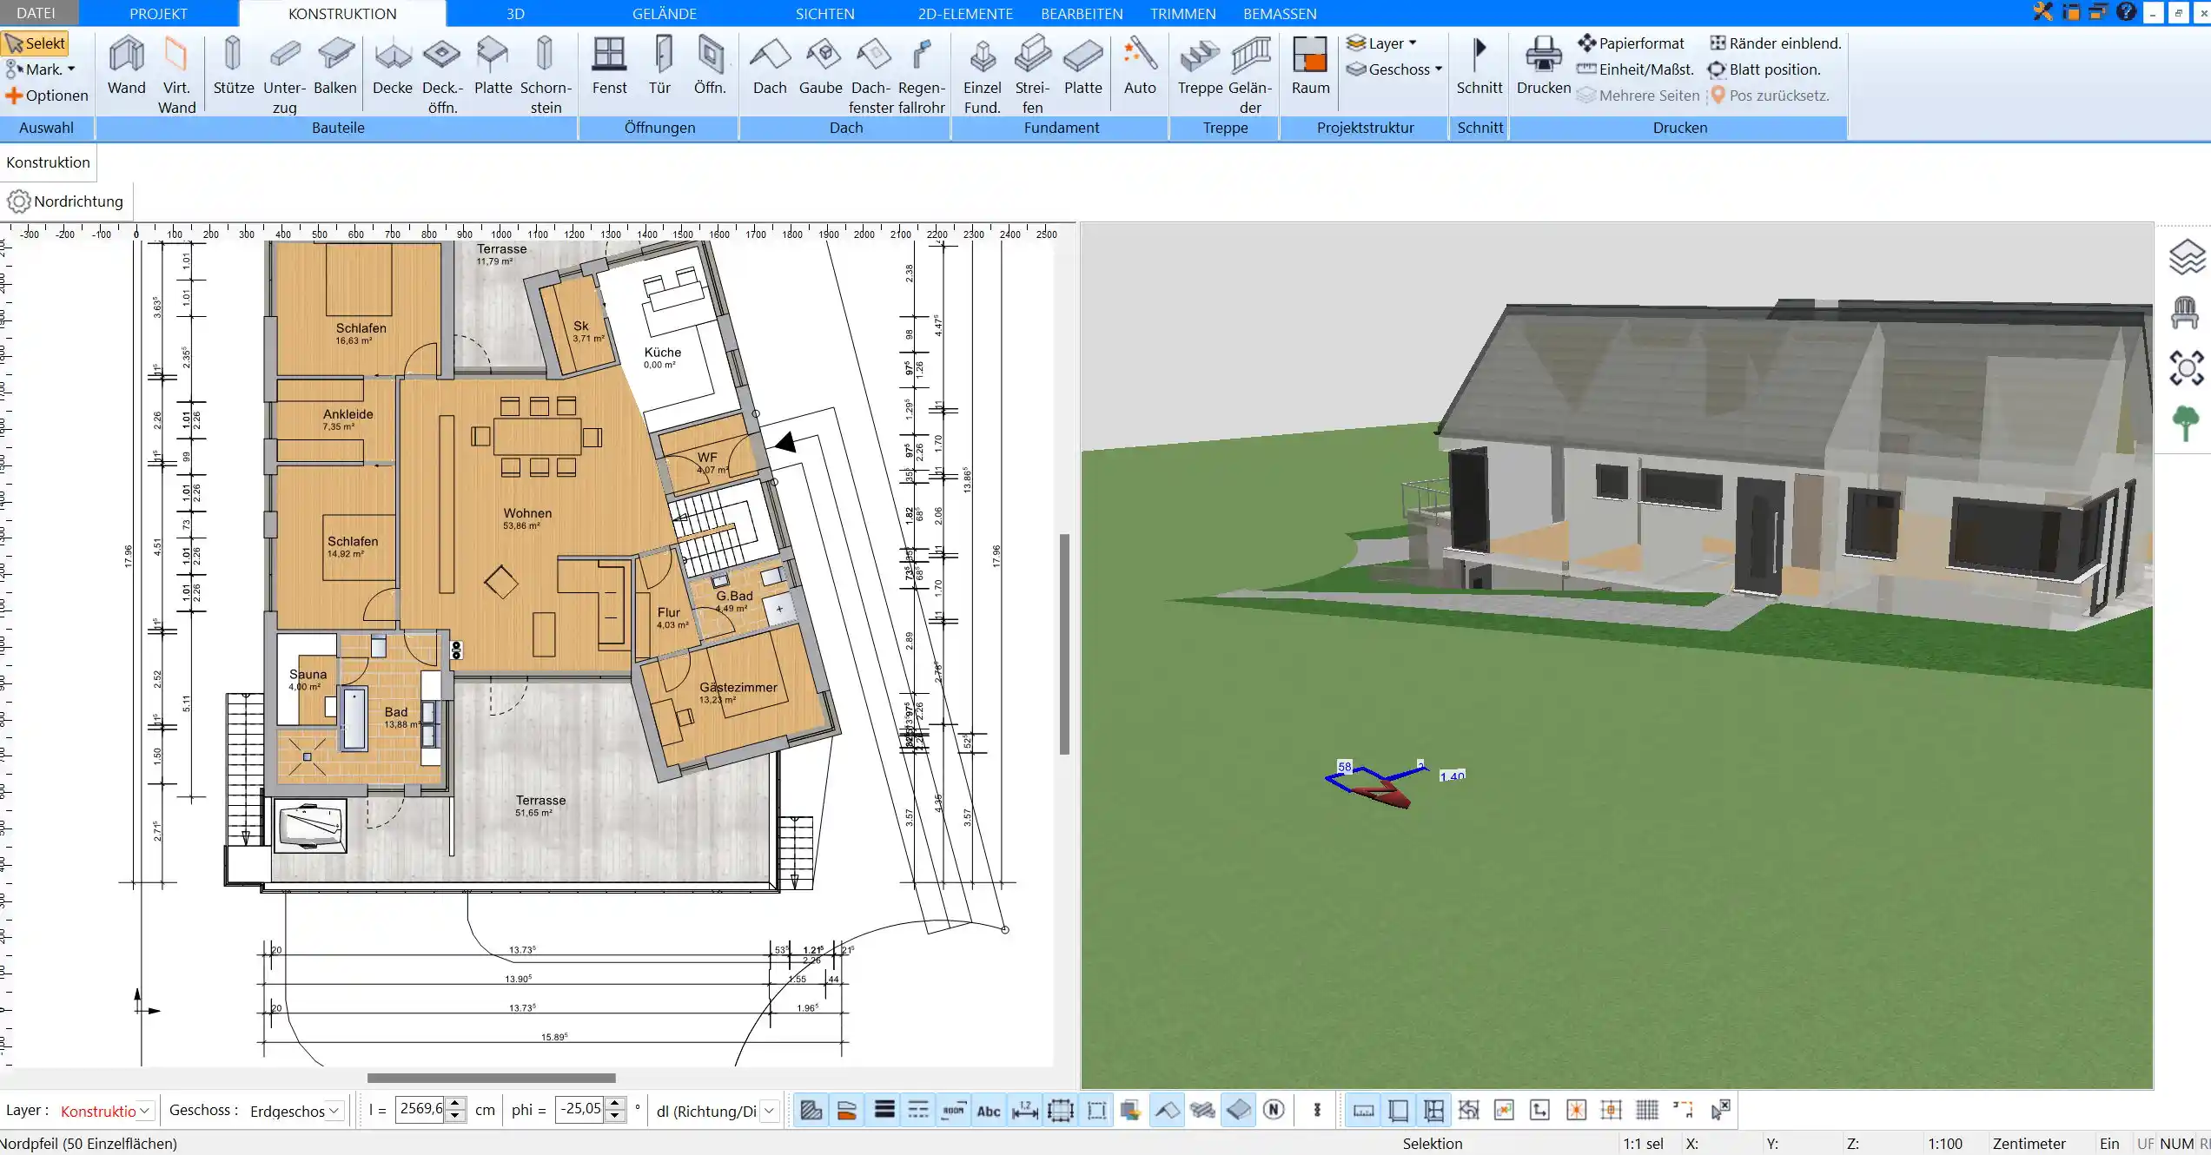Select the Regenfallrohr downpipe tool
The image size is (2211, 1155).
[x=922, y=75]
